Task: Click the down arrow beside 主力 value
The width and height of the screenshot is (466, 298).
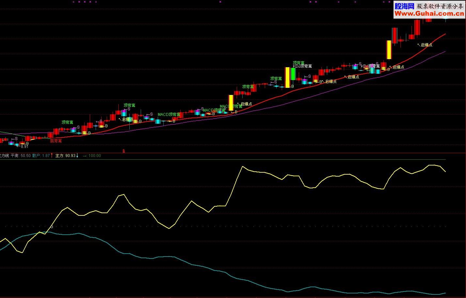Action: [77, 156]
